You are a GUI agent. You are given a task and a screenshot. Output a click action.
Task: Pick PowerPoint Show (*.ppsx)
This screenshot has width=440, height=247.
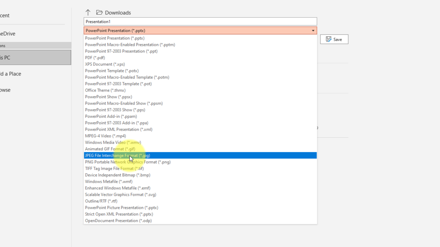(x=200, y=97)
